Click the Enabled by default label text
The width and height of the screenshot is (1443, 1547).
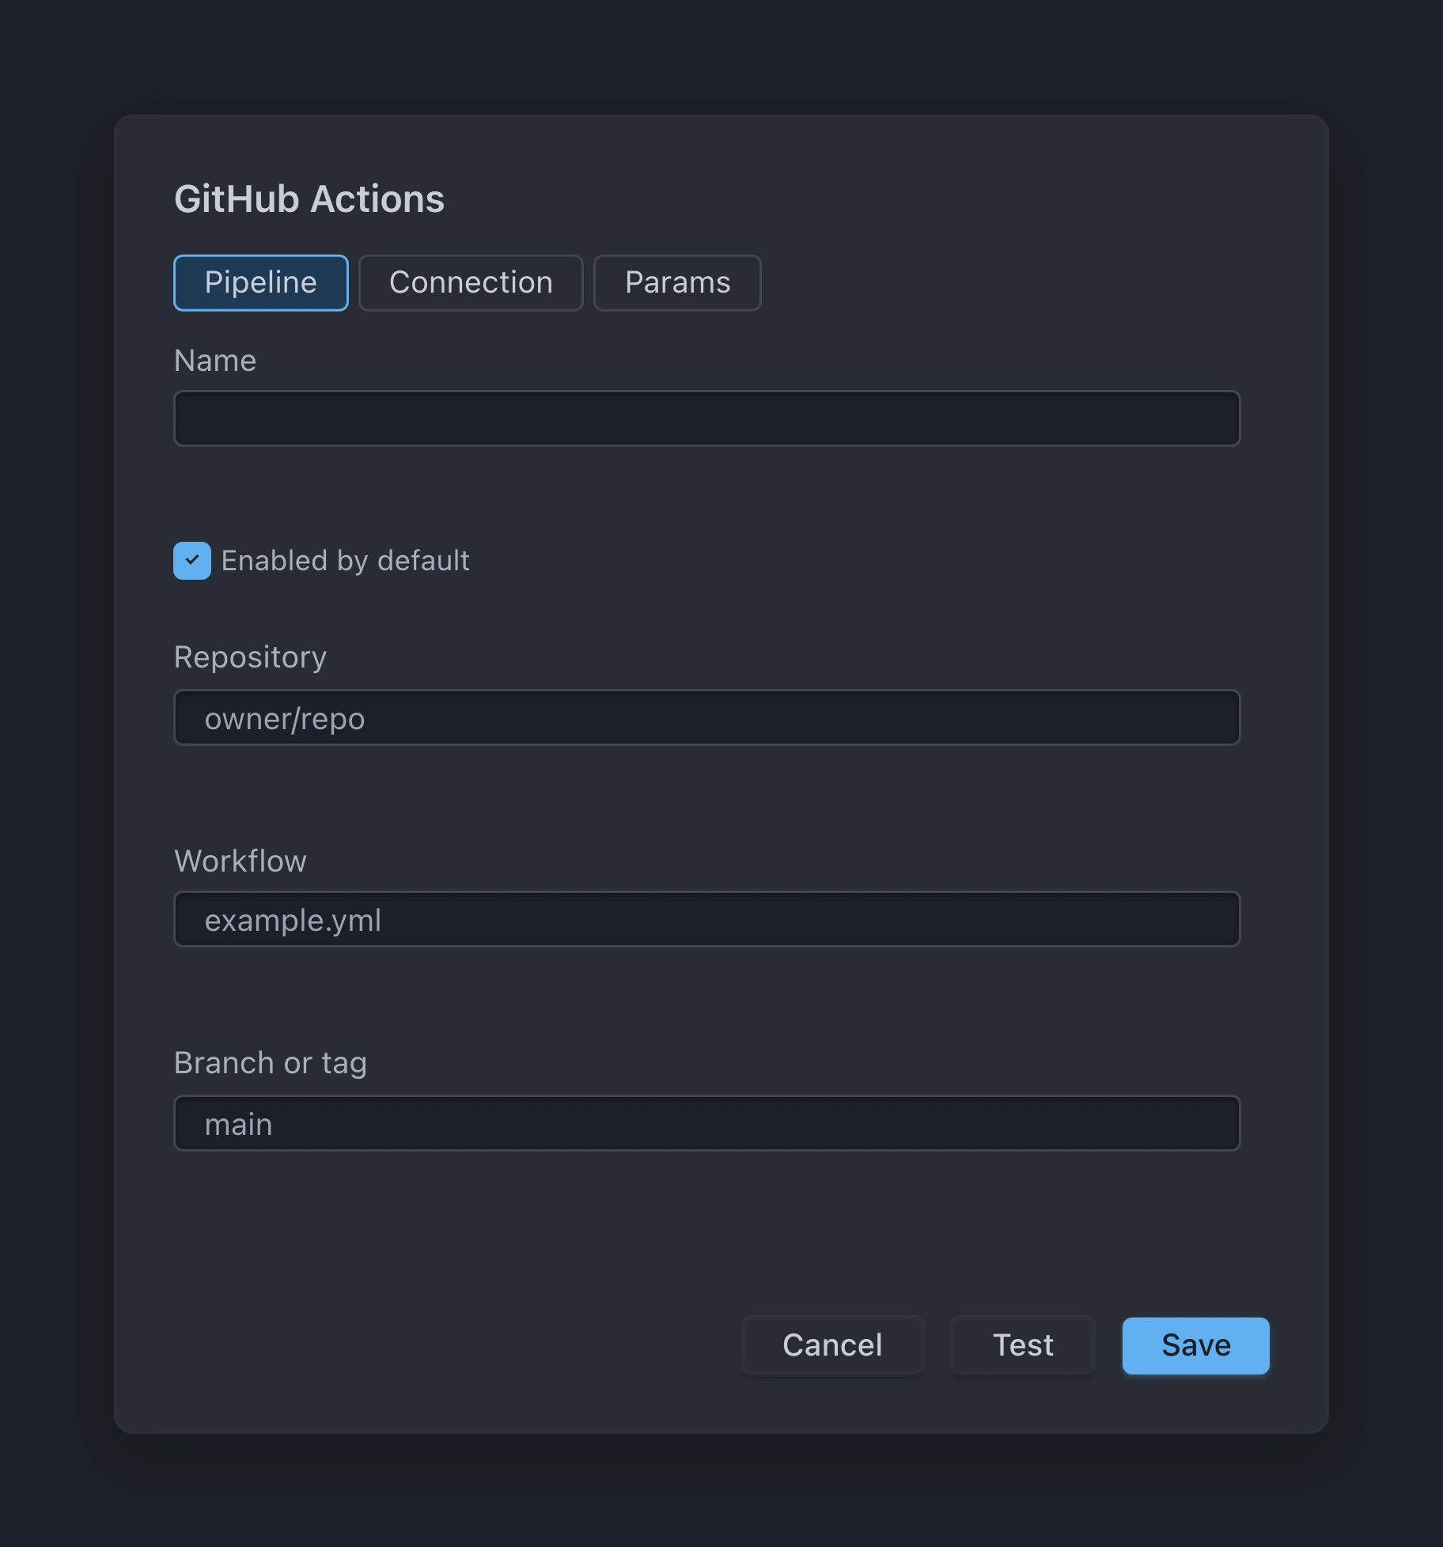click(346, 561)
